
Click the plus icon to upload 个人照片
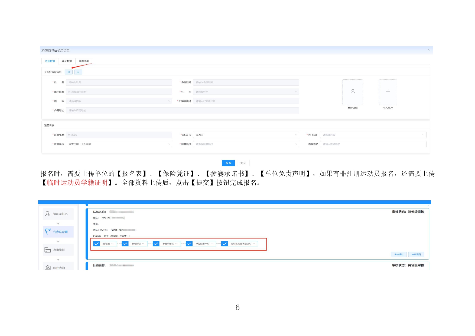coord(388,92)
